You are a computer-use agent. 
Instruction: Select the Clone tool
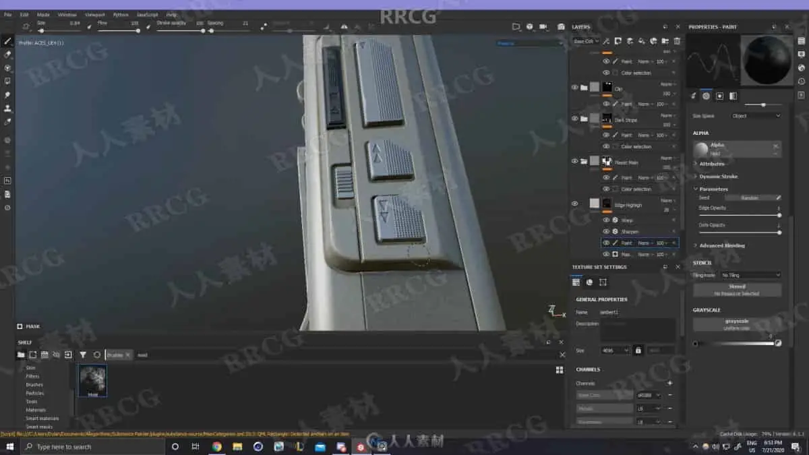(7, 109)
